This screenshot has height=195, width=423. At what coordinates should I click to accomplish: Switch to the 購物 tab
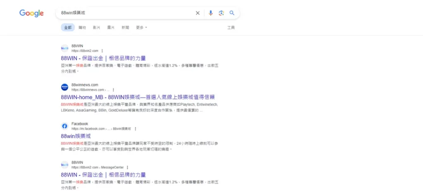82,28
